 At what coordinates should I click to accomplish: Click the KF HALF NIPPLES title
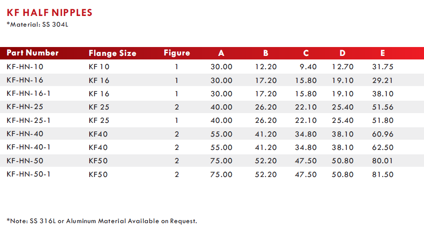pyautogui.click(x=49, y=13)
